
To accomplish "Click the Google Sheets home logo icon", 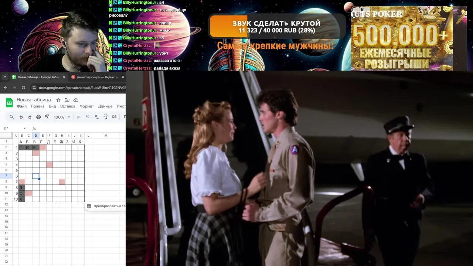I will click(x=9, y=103).
